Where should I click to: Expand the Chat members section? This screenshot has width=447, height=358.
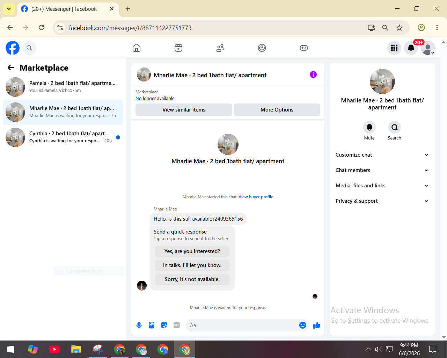[x=382, y=170]
